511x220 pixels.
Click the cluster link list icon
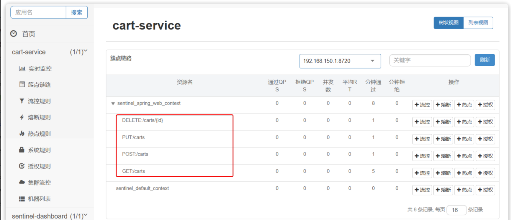(22, 85)
